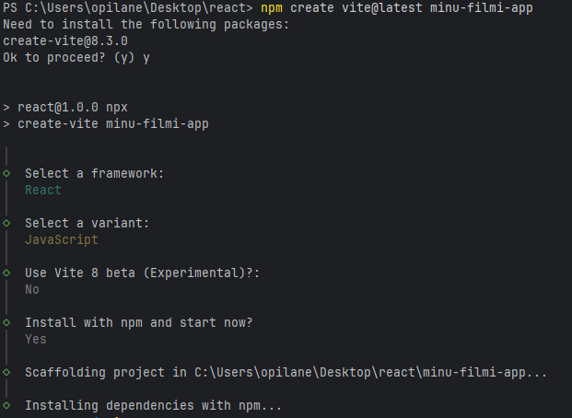Click the diamond marker beside Select a framework
This screenshot has width=572, height=418.
point(6,173)
